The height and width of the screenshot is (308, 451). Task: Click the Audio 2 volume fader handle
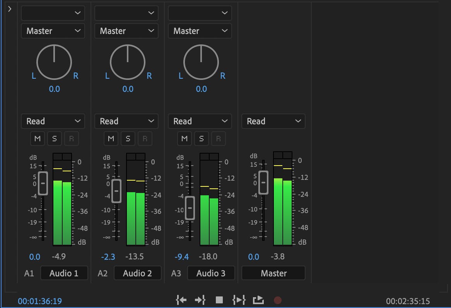[x=116, y=191]
